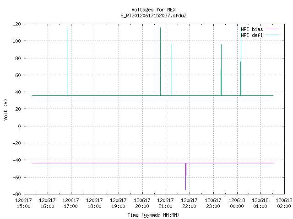Click the x-axis label '120617 16:00'
This screenshot has height=219, width=293.
pyautogui.click(x=47, y=203)
